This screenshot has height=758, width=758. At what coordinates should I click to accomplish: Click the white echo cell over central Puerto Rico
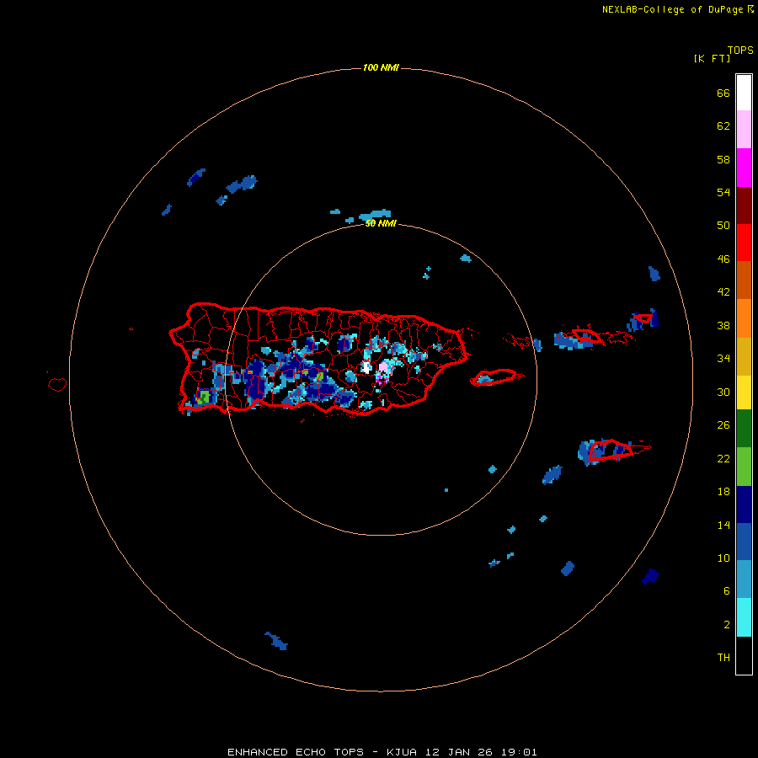366,367
